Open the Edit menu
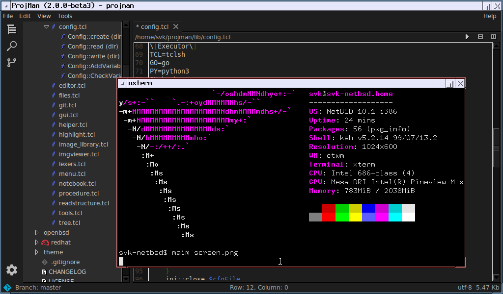Image resolution: width=503 pixels, height=294 pixels. click(25, 16)
